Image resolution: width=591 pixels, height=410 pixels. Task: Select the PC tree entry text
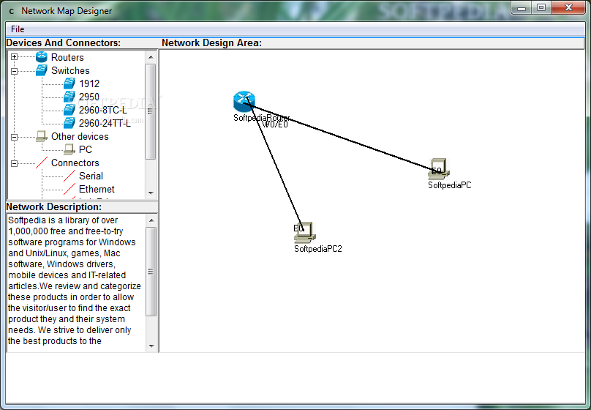(x=86, y=150)
